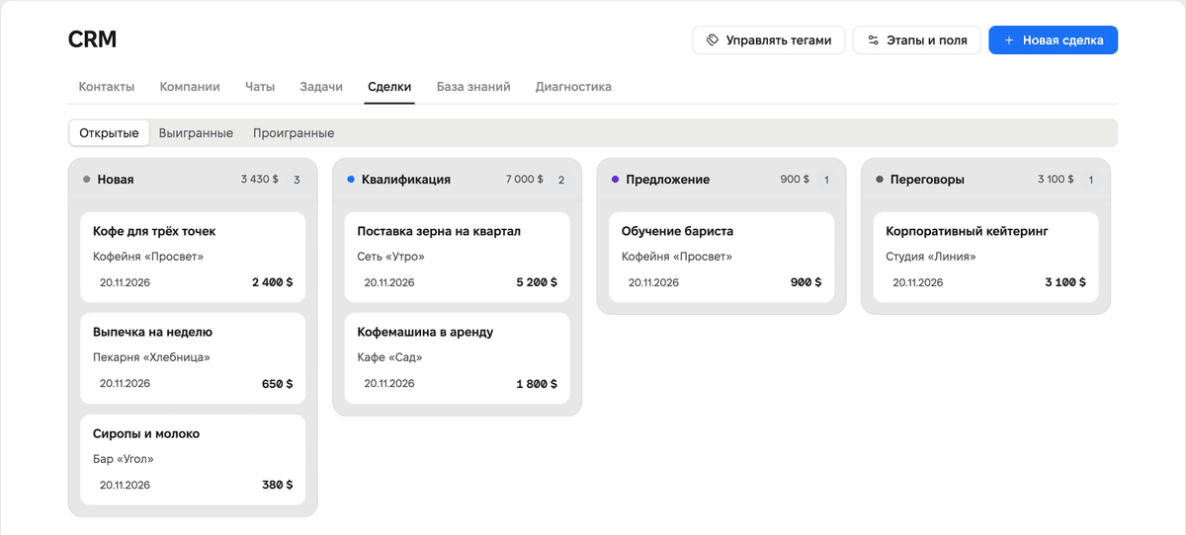Viewport: 1186px width, 535px height.
Task: Open the Контакты tab
Action: click(107, 87)
